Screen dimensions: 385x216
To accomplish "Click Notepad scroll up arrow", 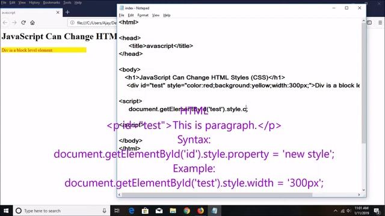I will coord(363,21).
